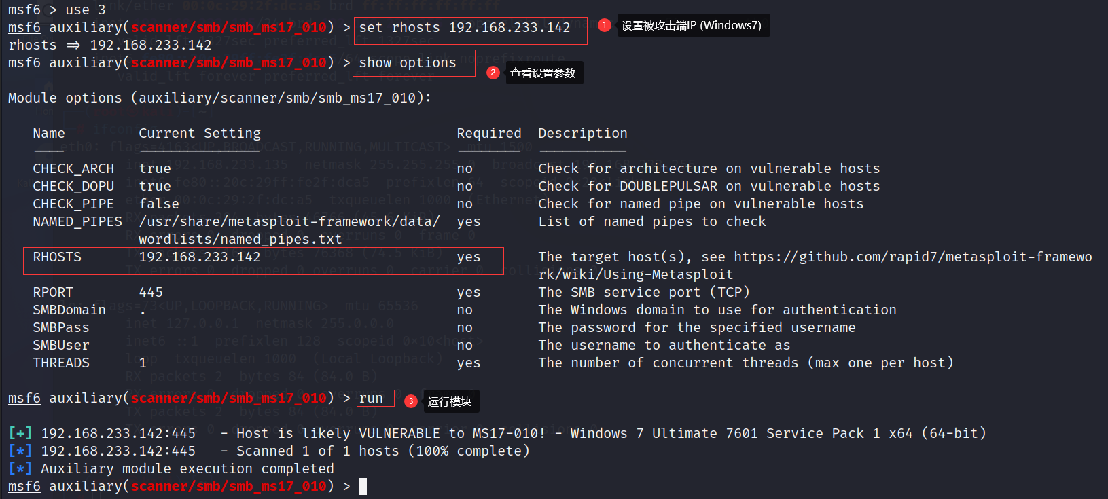Screen dimensions: 1108x499
Task: Click 'set rhosts 192.168.233.142' command
Action: (x=465, y=28)
